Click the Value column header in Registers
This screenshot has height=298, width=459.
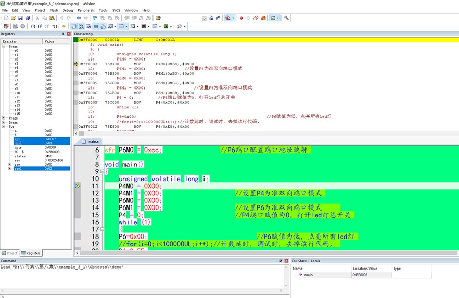point(49,41)
